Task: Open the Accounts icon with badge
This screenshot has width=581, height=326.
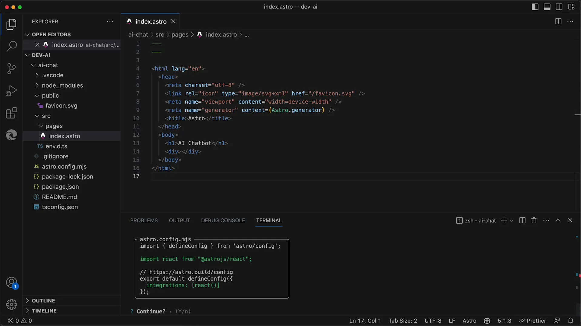Action: pyautogui.click(x=12, y=283)
